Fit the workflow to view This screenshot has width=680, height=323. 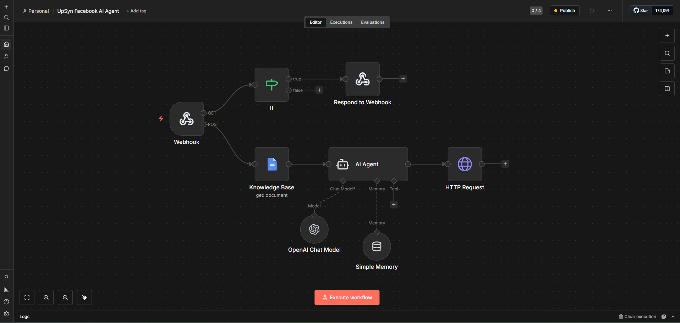coord(27,297)
